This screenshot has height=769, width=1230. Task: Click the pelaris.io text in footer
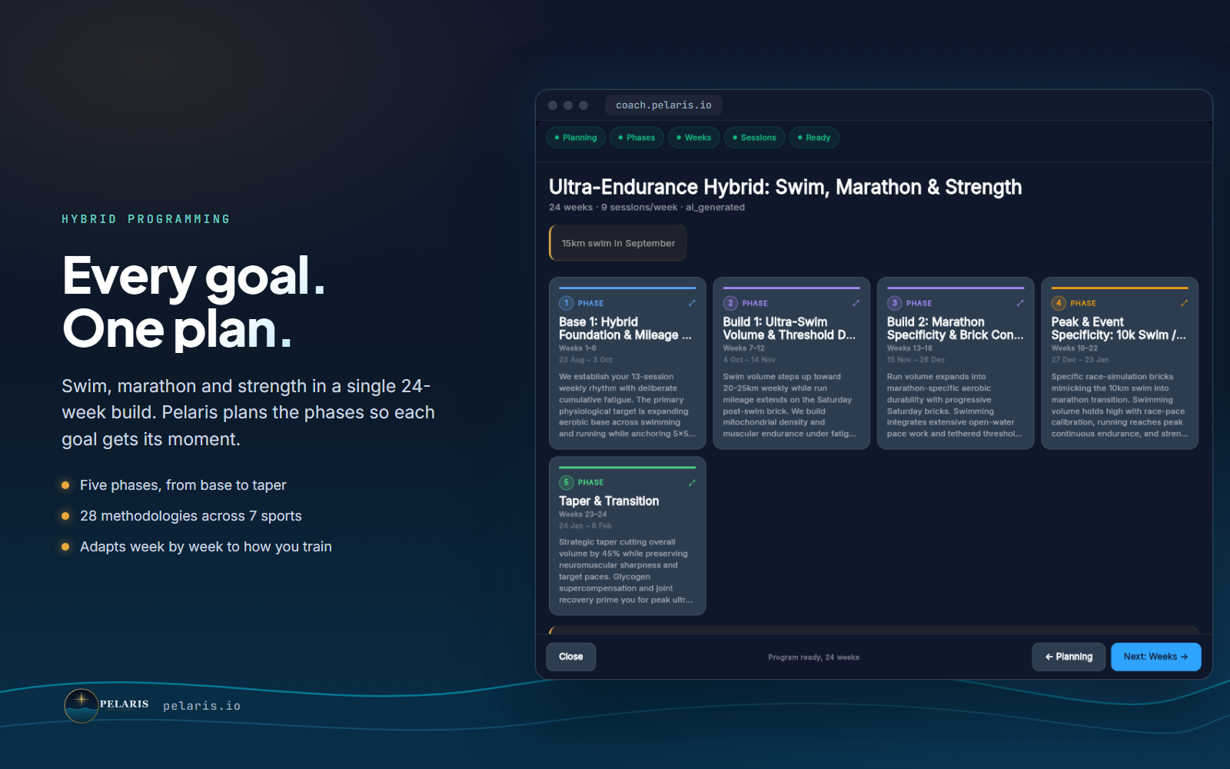pos(201,706)
